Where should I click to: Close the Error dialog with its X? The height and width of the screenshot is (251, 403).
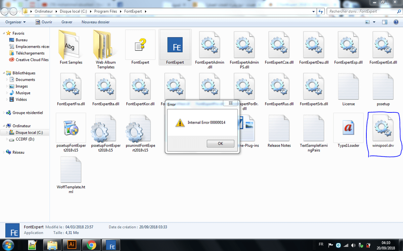(231, 103)
